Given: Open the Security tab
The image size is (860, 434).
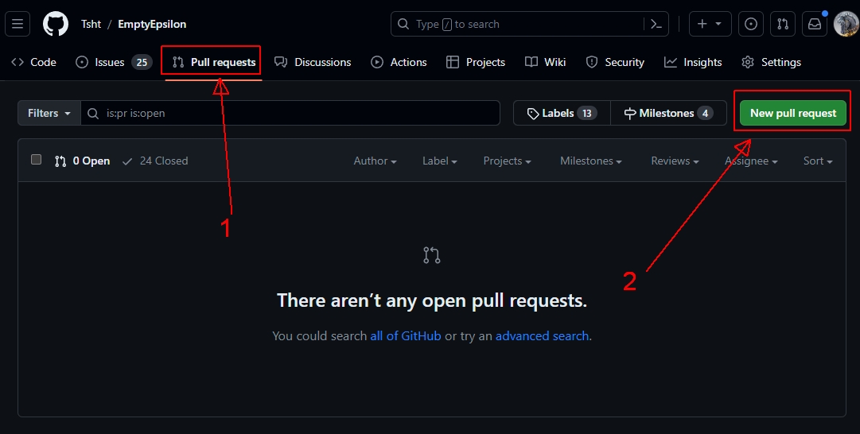Looking at the screenshot, I should (615, 63).
